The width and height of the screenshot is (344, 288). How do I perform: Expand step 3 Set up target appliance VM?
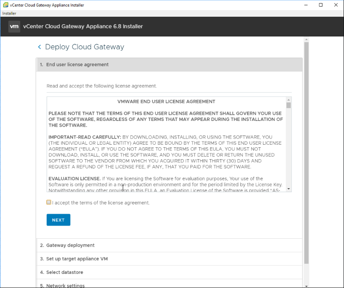tap(169, 259)
